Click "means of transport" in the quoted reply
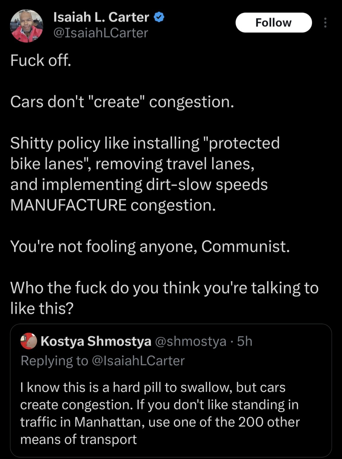This screenshot has height=459, width=342. click(x=78, y=439)
